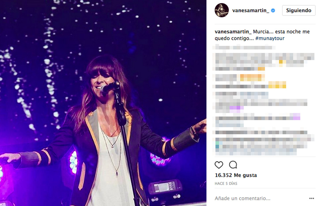Open the vanesamartin_ profile avatar picture

point(222,10)
